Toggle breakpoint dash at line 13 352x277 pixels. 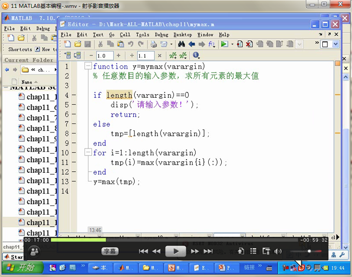coord(74,181)
